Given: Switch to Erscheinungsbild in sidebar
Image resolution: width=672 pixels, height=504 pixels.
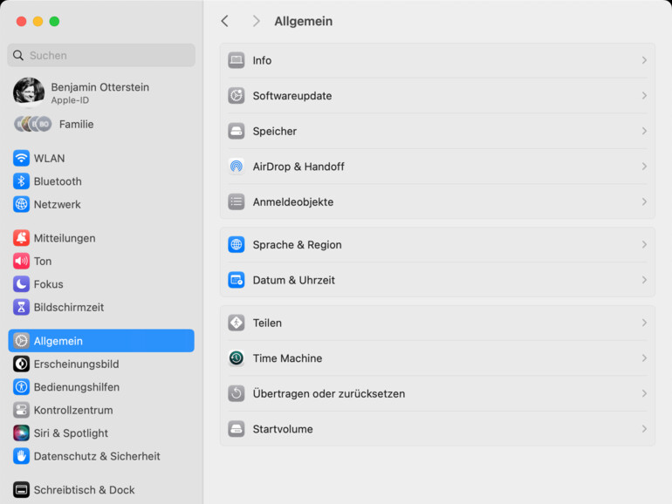Looking at the screenshot, I should [76, 364].
